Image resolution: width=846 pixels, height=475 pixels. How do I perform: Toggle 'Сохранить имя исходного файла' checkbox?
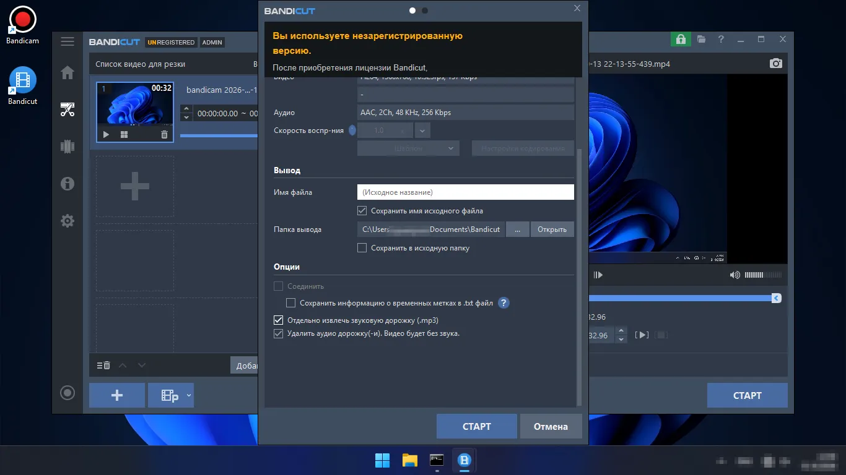(x=362, y=211)
